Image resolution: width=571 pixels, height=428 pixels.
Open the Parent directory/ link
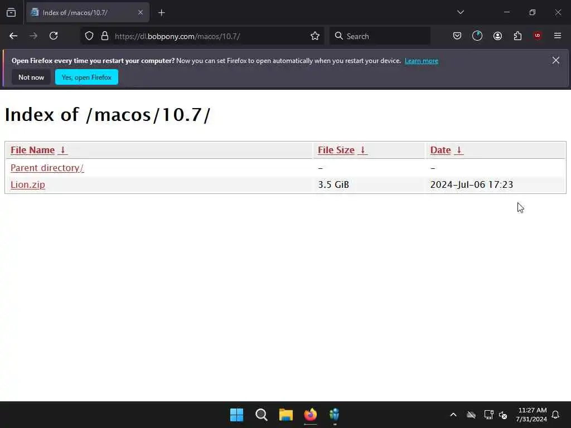(47, 168)
